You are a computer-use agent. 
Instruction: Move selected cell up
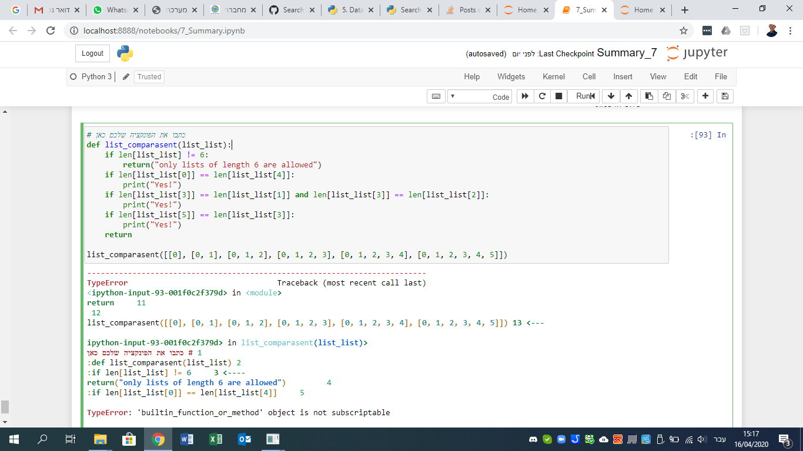(x=628, y=96)
